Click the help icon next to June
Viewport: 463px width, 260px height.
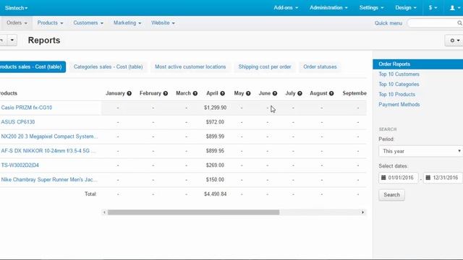click(275, 93)
